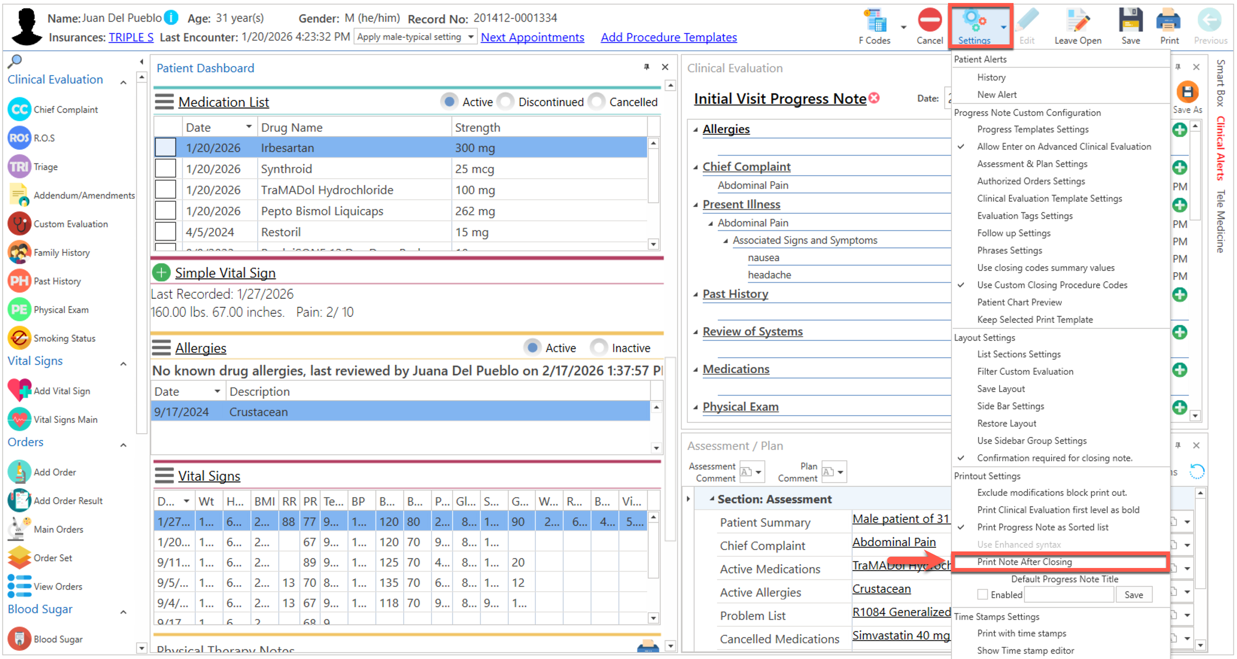Open the Next Appointments link

pyautogui.click(x=532, y=37)
